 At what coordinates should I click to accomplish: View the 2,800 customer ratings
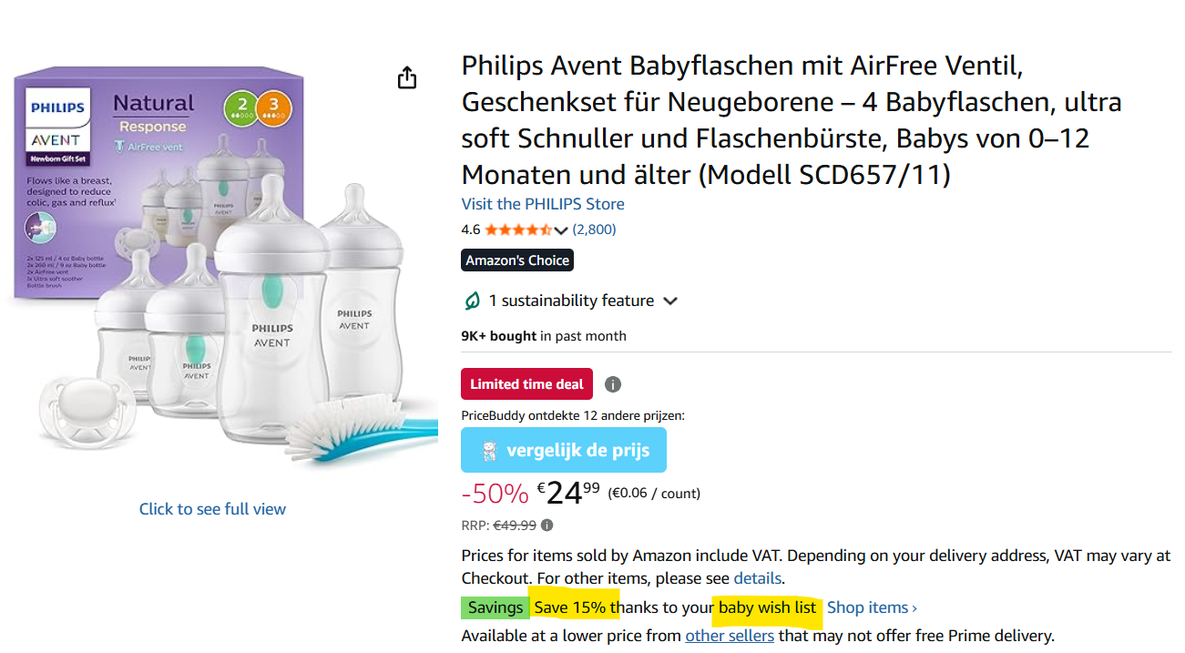594,230
